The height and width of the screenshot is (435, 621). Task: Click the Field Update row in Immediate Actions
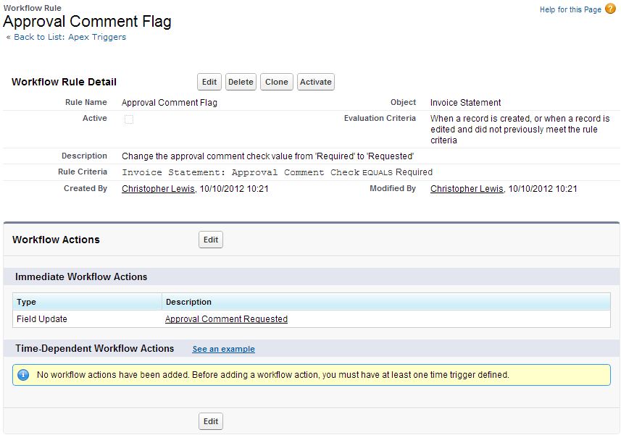(40, 318)
